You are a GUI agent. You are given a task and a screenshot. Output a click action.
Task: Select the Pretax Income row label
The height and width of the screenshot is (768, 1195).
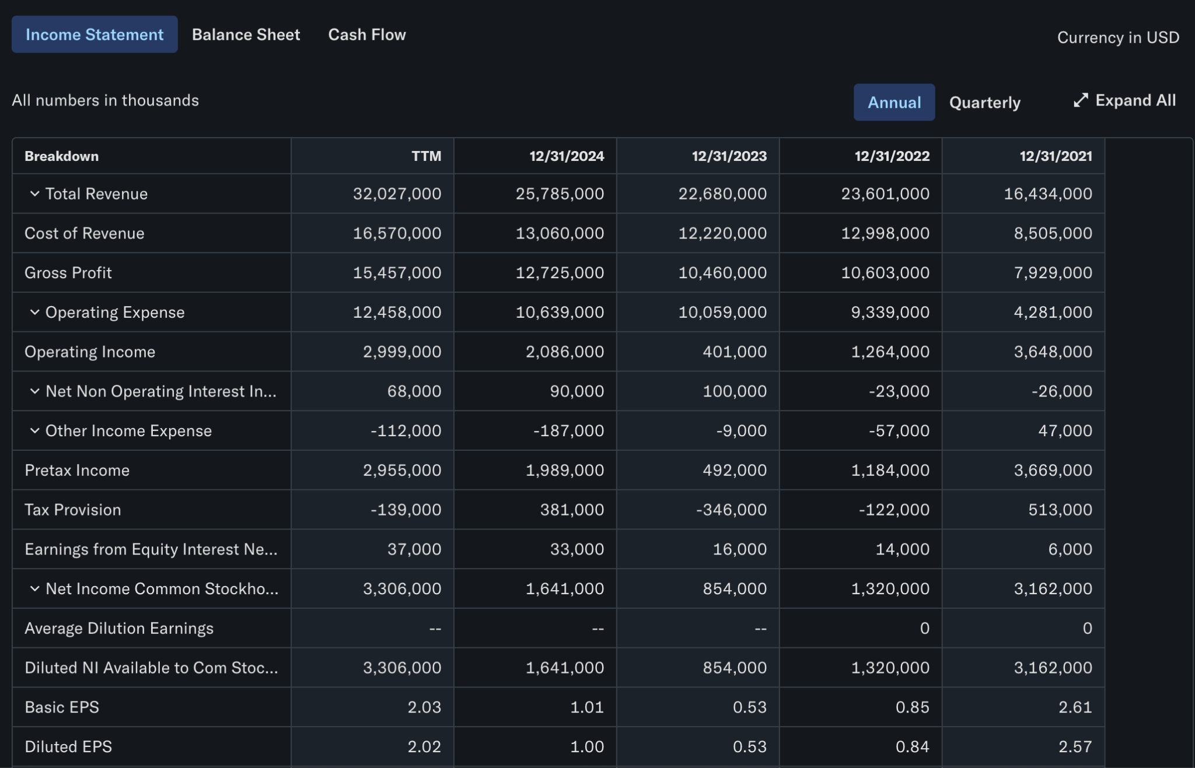point(77,470)
